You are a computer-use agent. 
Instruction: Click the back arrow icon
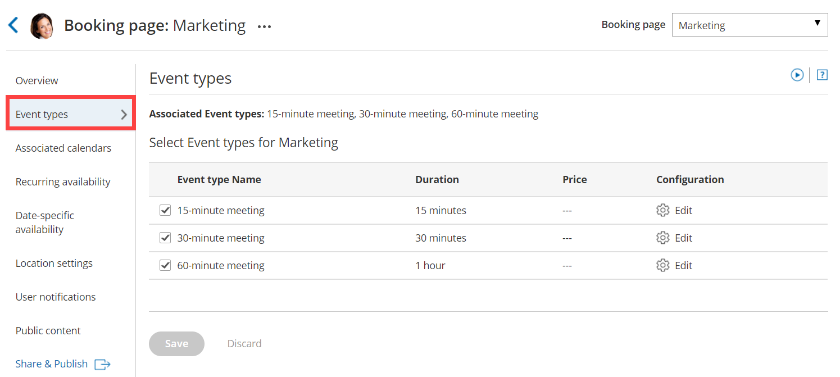pos(13,25)
